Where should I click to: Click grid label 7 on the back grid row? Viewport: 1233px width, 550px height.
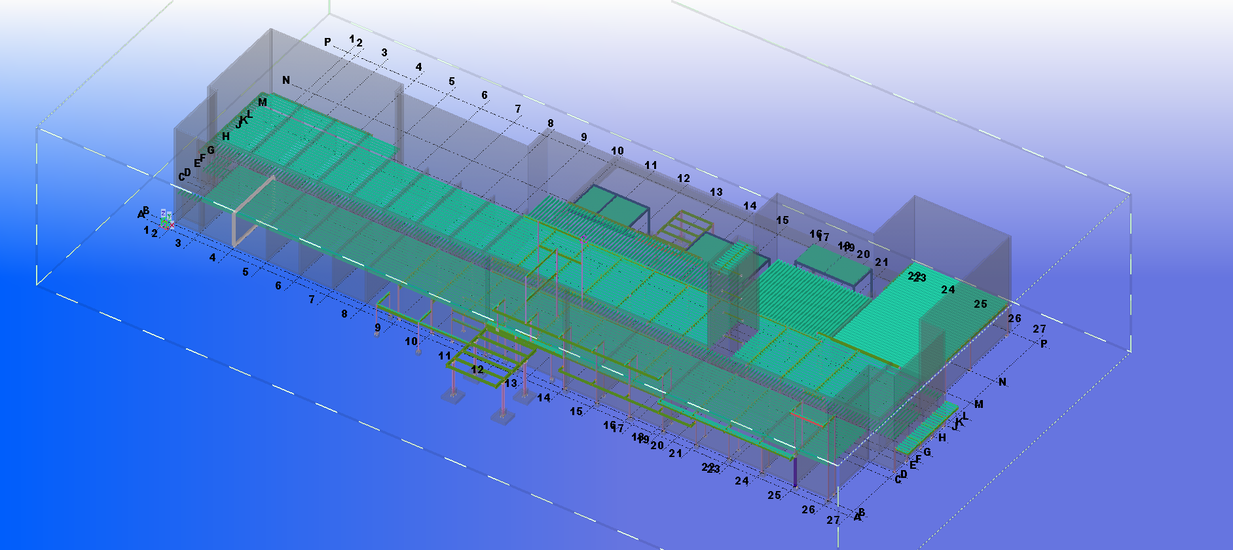(517, 109)
